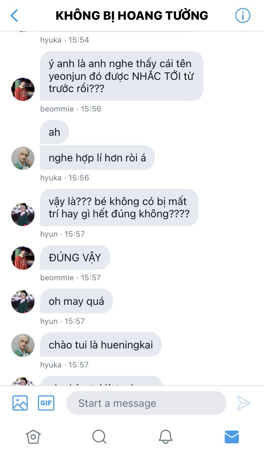Tap the 'nghe hợp lí hơn ròi á' bubble
The image size is (264, 455).
[98, 158]
